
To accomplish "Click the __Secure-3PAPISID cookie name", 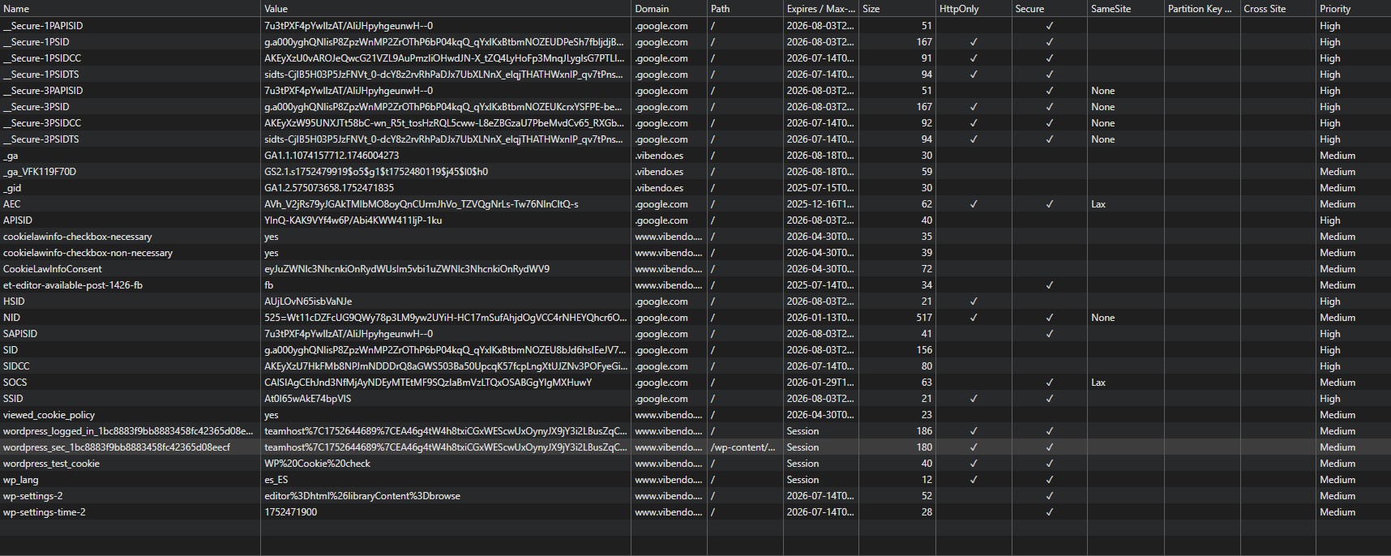I will coord(43,91).
